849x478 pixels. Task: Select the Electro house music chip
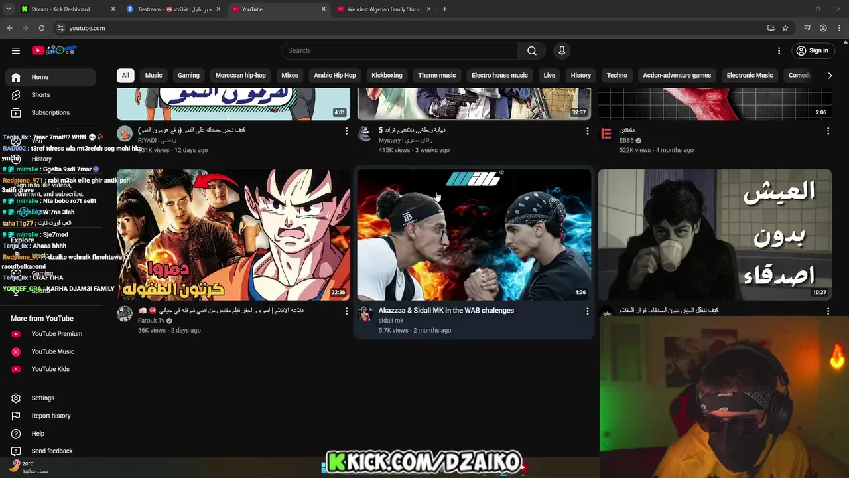[499, 75]
